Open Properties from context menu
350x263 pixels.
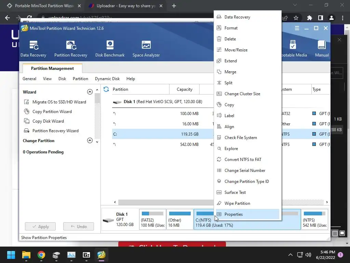tap(247, 214)
